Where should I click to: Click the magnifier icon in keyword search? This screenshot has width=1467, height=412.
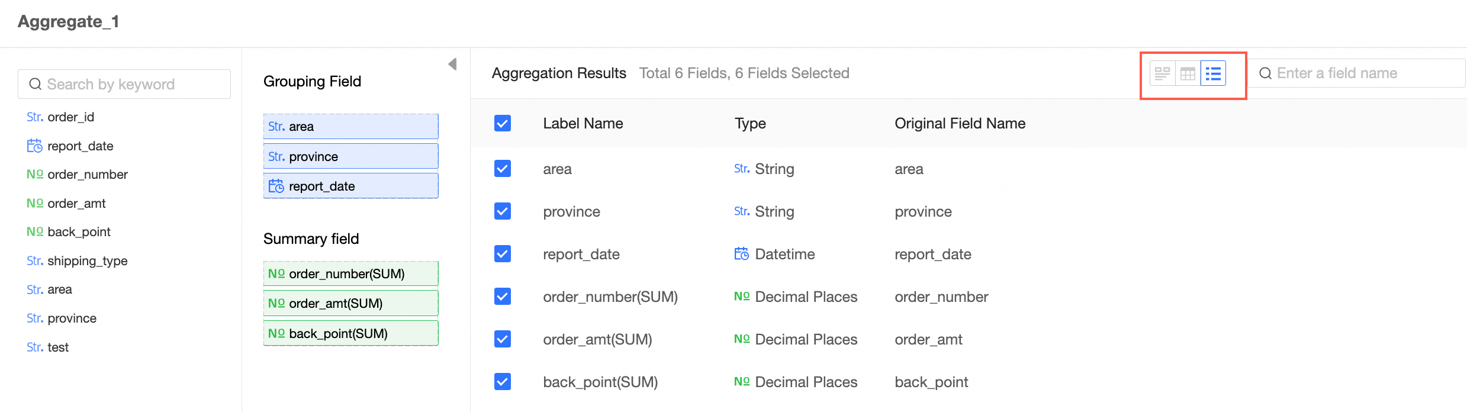[36, 84]
